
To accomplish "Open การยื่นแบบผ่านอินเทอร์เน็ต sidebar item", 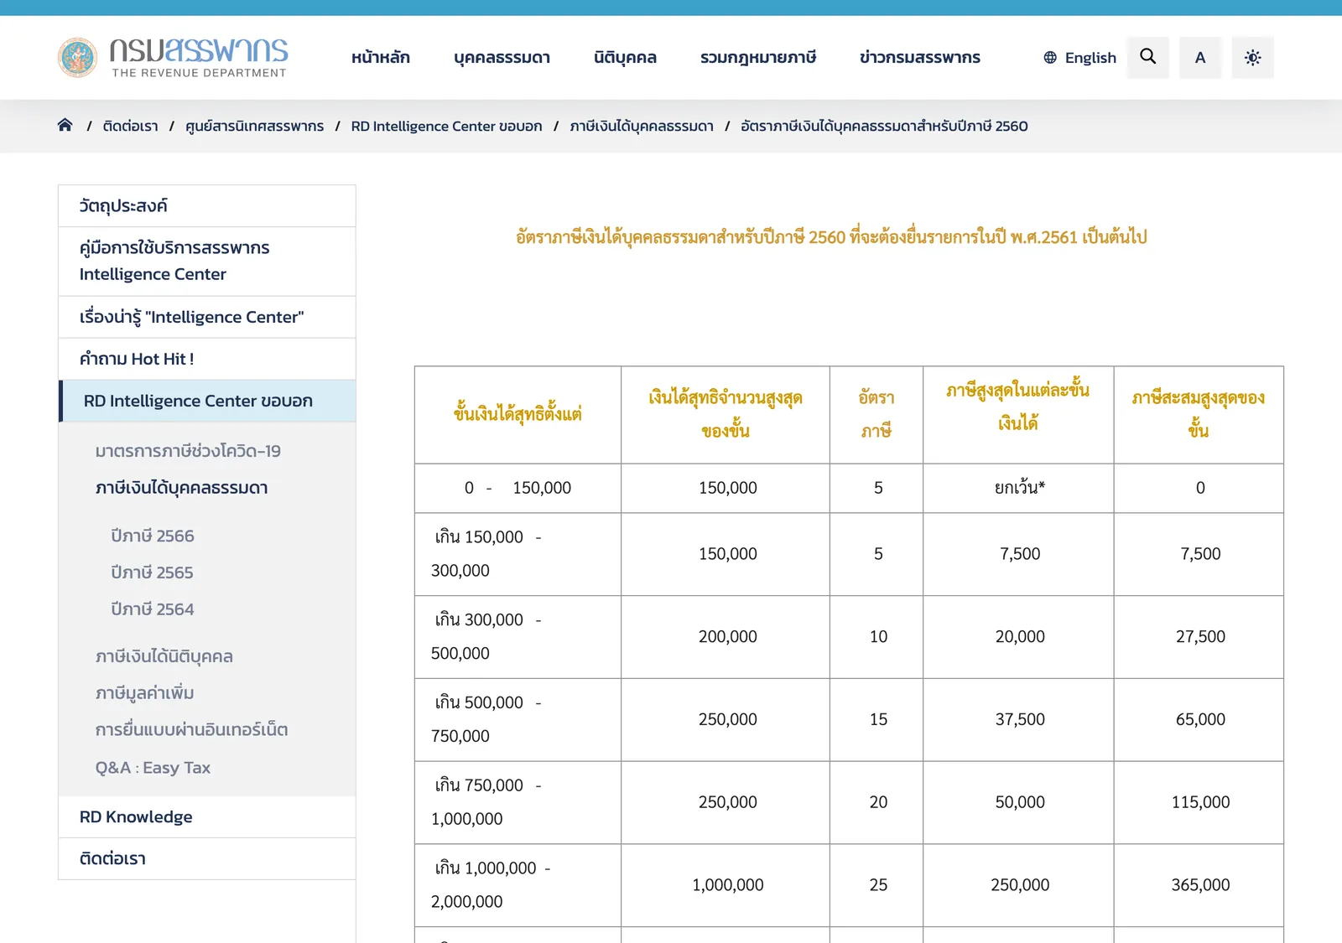I will click(x=191, y=730).
